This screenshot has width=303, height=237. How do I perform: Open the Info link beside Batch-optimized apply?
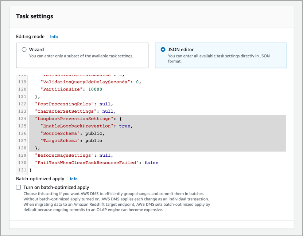click(x=74, y=179)
